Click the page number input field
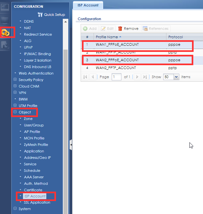The image size is (203, 214). pyautogui.click(x=116, y=77)
